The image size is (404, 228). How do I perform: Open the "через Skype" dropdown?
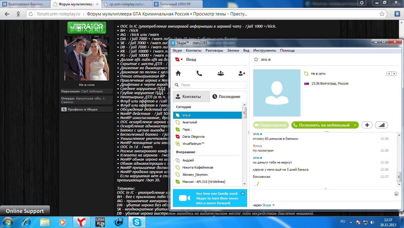click(x=273, y=205)
